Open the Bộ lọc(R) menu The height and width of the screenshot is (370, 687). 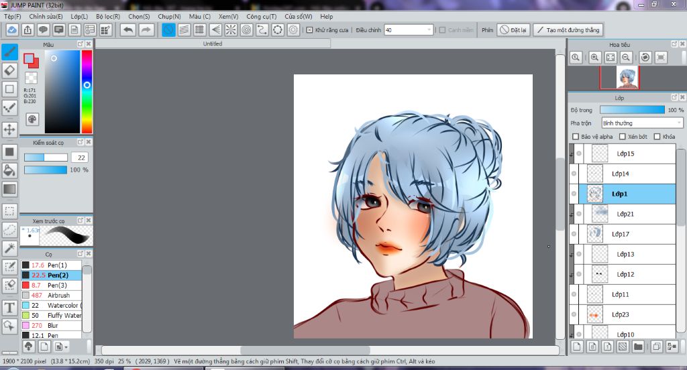[x=108, y=16]
